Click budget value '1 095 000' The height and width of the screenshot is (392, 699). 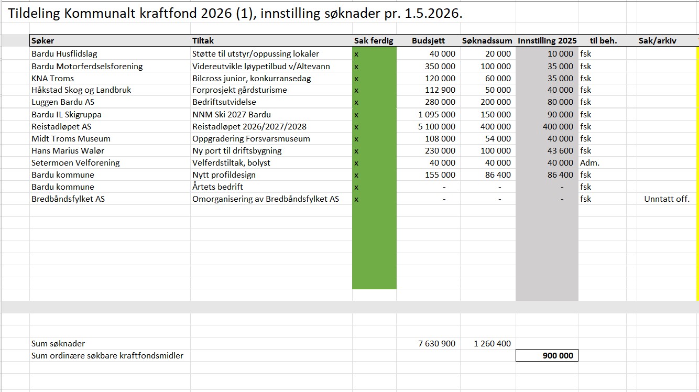(x=436, y=114)
